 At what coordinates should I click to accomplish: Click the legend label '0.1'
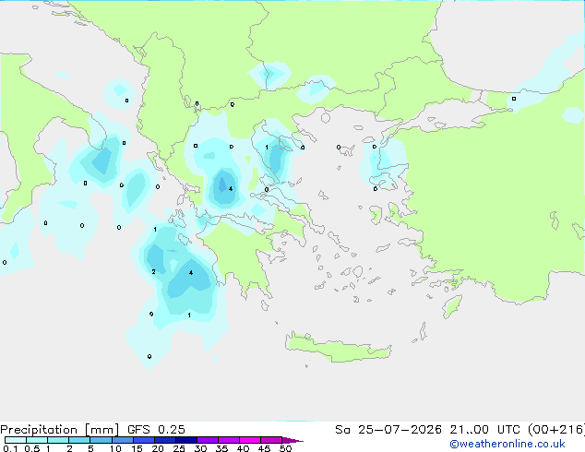10,448
